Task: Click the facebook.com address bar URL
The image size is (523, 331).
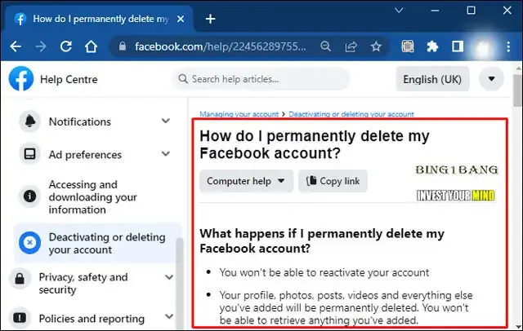Action: click(x=220, y=46)
